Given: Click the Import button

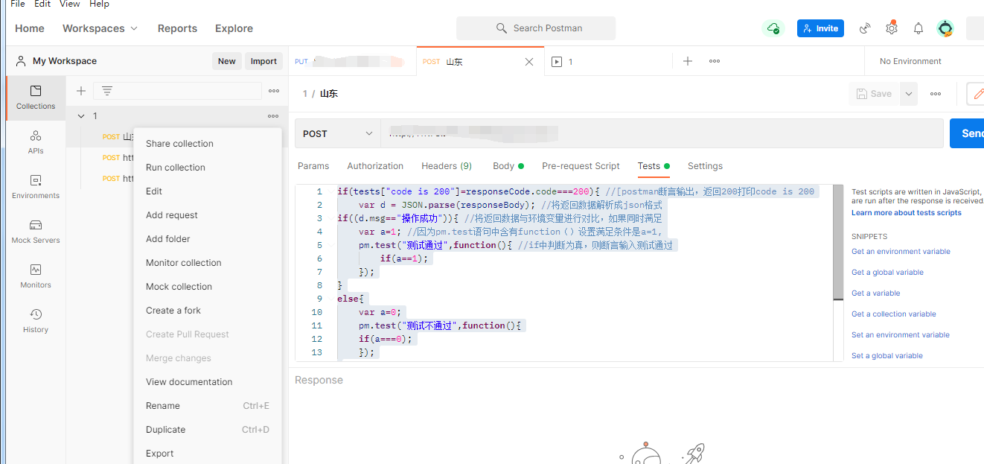Looking at the screenshot, I should pos(263,61).
